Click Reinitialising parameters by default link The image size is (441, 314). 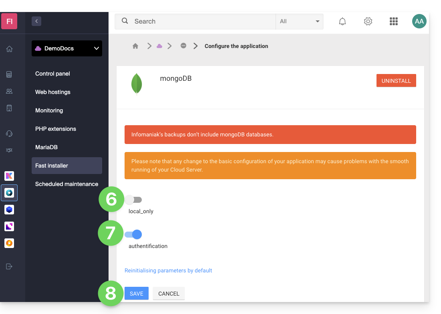tap(168, 270)
